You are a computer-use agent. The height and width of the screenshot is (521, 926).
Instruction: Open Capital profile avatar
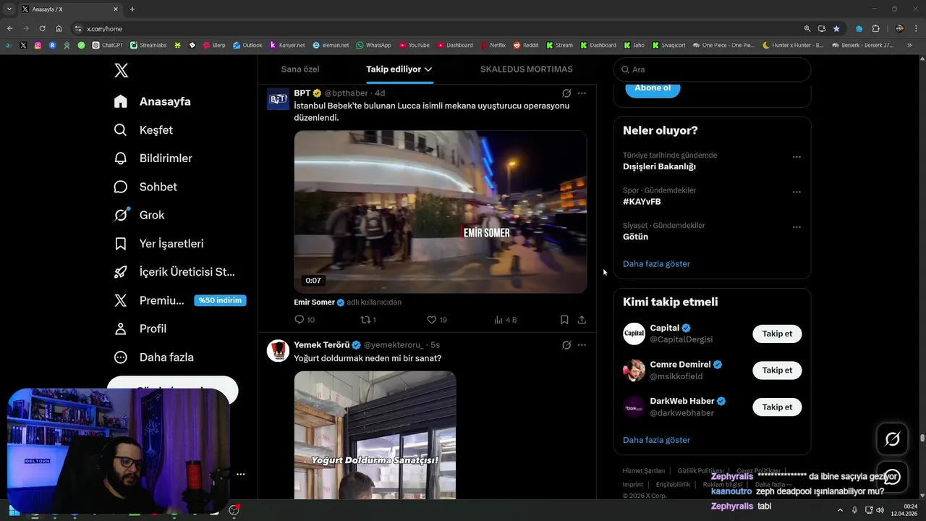[x=634, y=334]
